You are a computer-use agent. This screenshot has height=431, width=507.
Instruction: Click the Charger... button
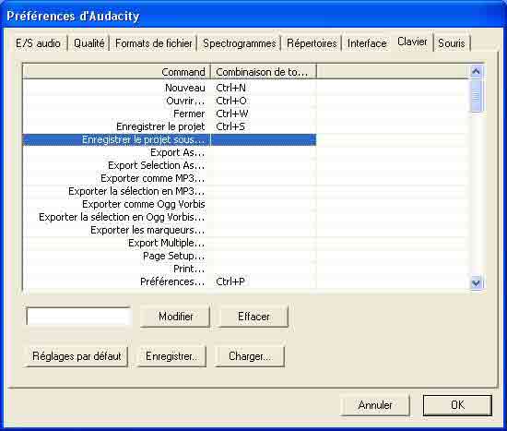[x=250, y=356]
